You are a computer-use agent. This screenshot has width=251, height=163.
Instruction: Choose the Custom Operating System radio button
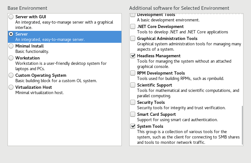[11, 75]
